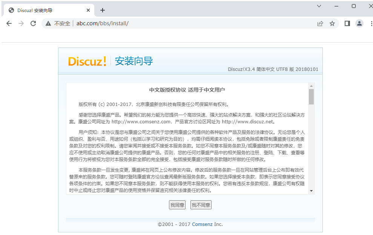Click the license scrollbar down arrow
This screenshot has width=373, height=235.
(311, 191)
